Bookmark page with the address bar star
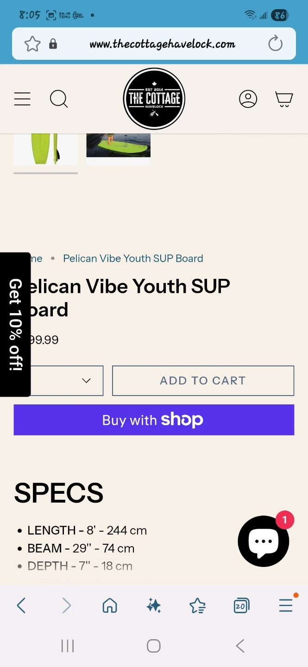This screenshot has height=667, width=308. pyautogui.click(x=32, y=44)
